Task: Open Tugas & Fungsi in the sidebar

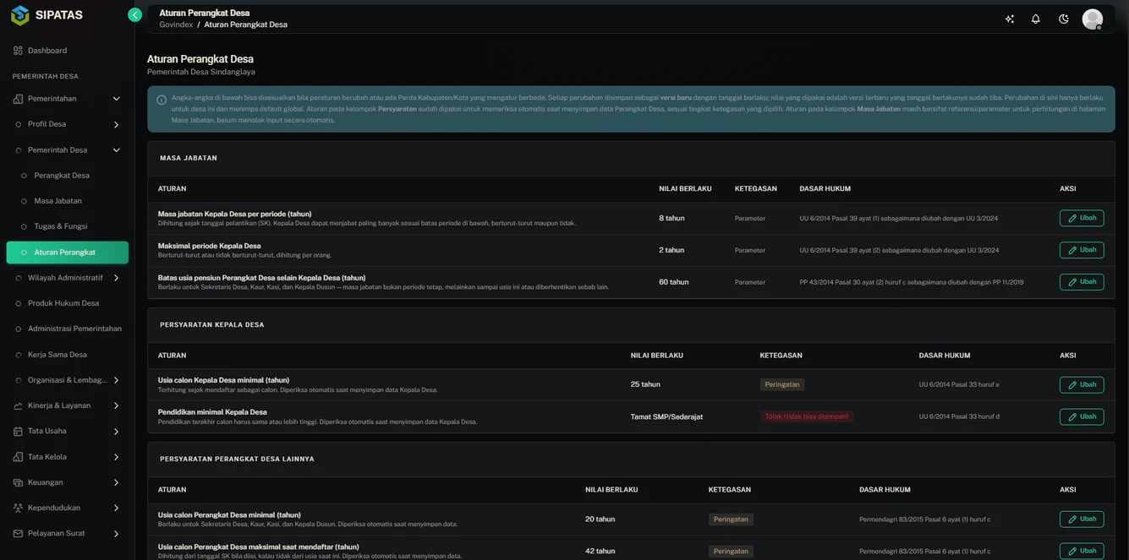Action: (68, 226)
